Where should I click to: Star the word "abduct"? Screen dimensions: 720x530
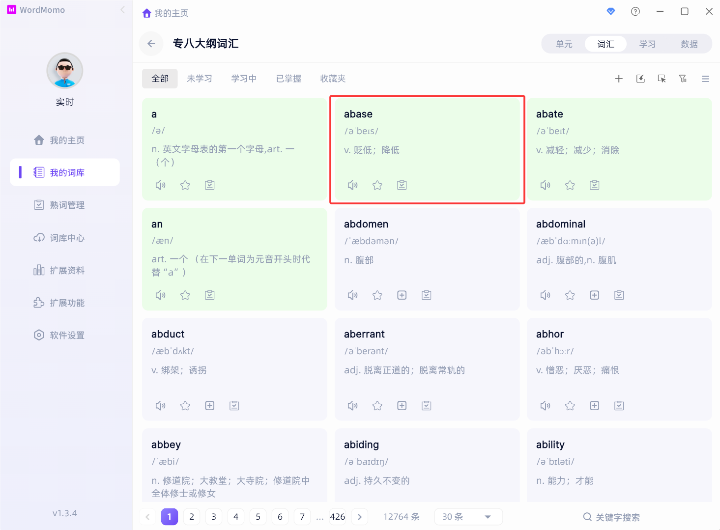[x=185, y=406]
